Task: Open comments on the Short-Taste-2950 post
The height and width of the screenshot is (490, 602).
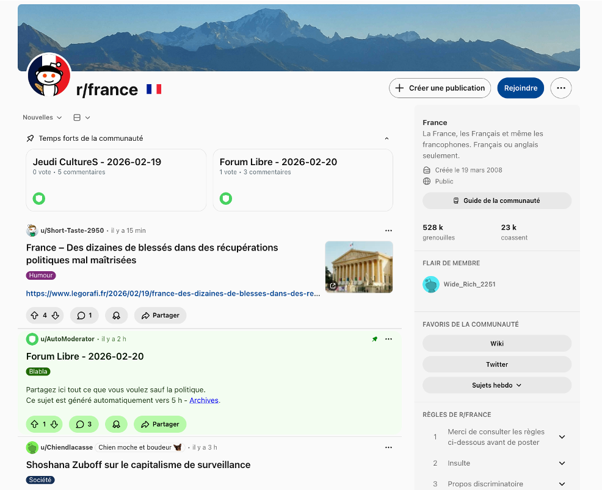Action: click(84, 315)
